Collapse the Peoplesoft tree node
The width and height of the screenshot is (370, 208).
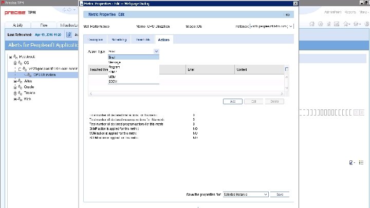[10, 57]
